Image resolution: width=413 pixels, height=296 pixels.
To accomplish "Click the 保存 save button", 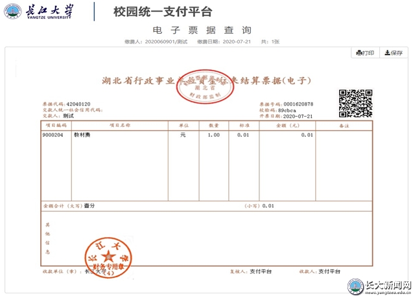I will click(x=394, y=53).
